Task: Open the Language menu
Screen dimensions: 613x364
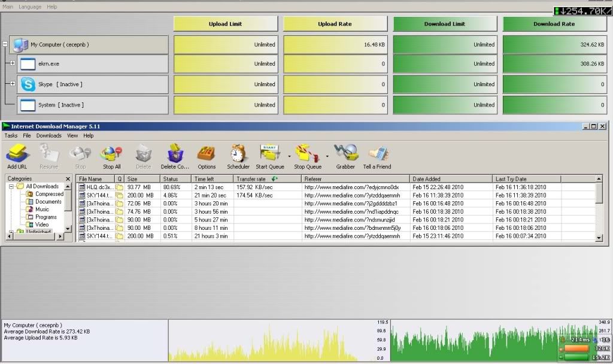Action: coord(30,7)
